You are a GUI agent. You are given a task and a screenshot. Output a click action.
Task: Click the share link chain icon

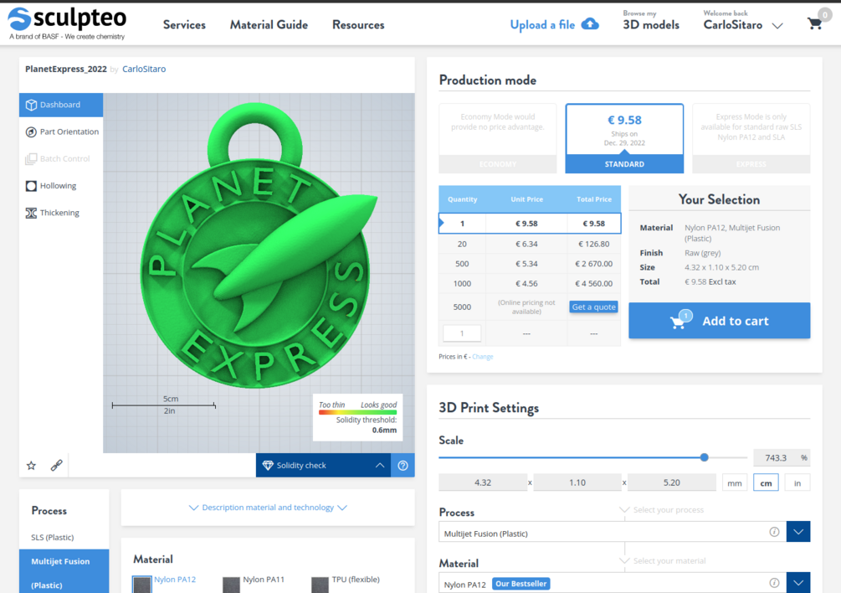click(56, 466)
